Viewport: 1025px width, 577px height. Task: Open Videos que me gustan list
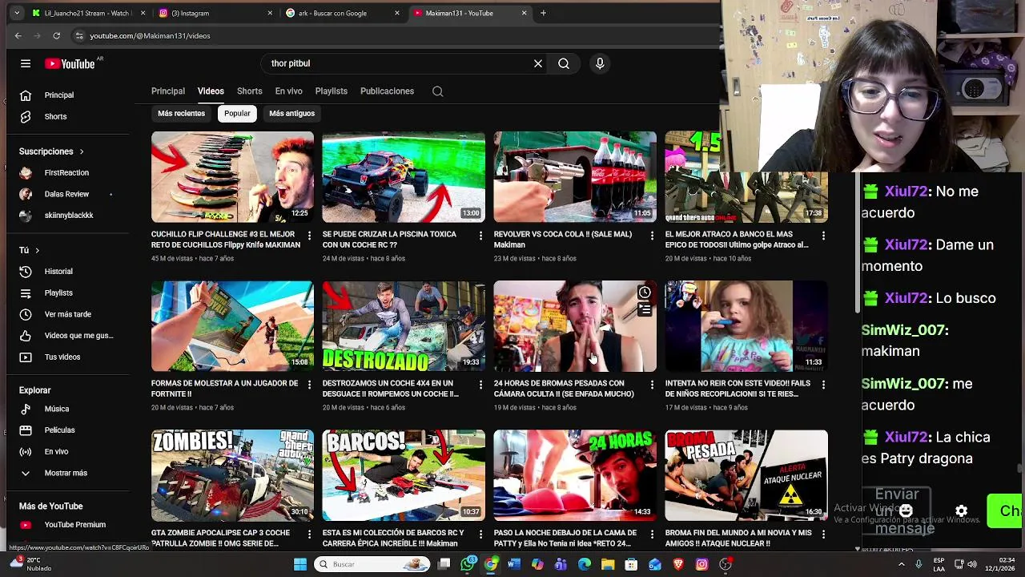coord(67,335)
